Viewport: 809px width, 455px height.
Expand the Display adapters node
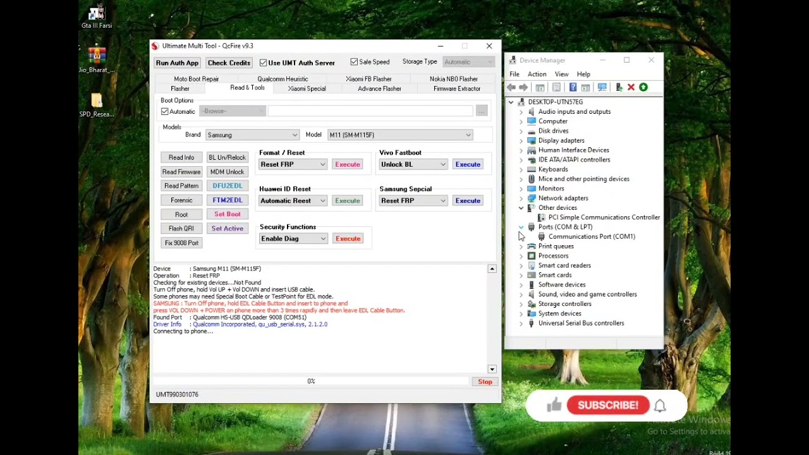[521, 140]
